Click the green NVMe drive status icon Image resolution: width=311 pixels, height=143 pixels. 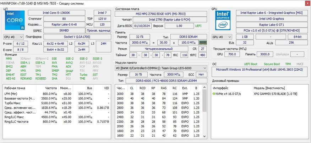pyautogui.click(x=214, y=94)
